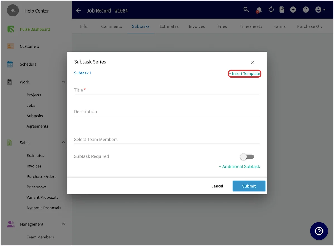Open Purchase Orders in the sidebar
The height and width of the screenshot is (246, 334).
coord(41,177)
